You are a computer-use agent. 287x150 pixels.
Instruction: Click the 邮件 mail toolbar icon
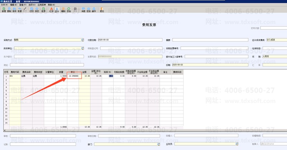click(x=94, y=10)
